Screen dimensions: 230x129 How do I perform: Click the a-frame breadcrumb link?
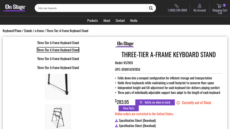[x=39, y=31]
